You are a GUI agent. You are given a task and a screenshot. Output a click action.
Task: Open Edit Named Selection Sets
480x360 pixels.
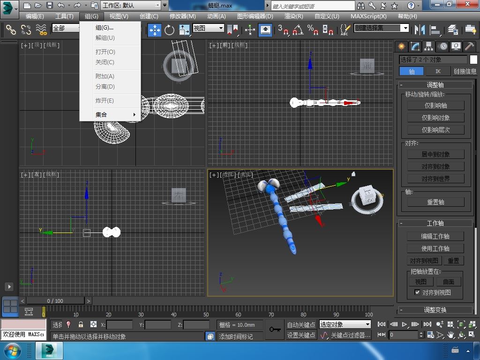point(345,30)
